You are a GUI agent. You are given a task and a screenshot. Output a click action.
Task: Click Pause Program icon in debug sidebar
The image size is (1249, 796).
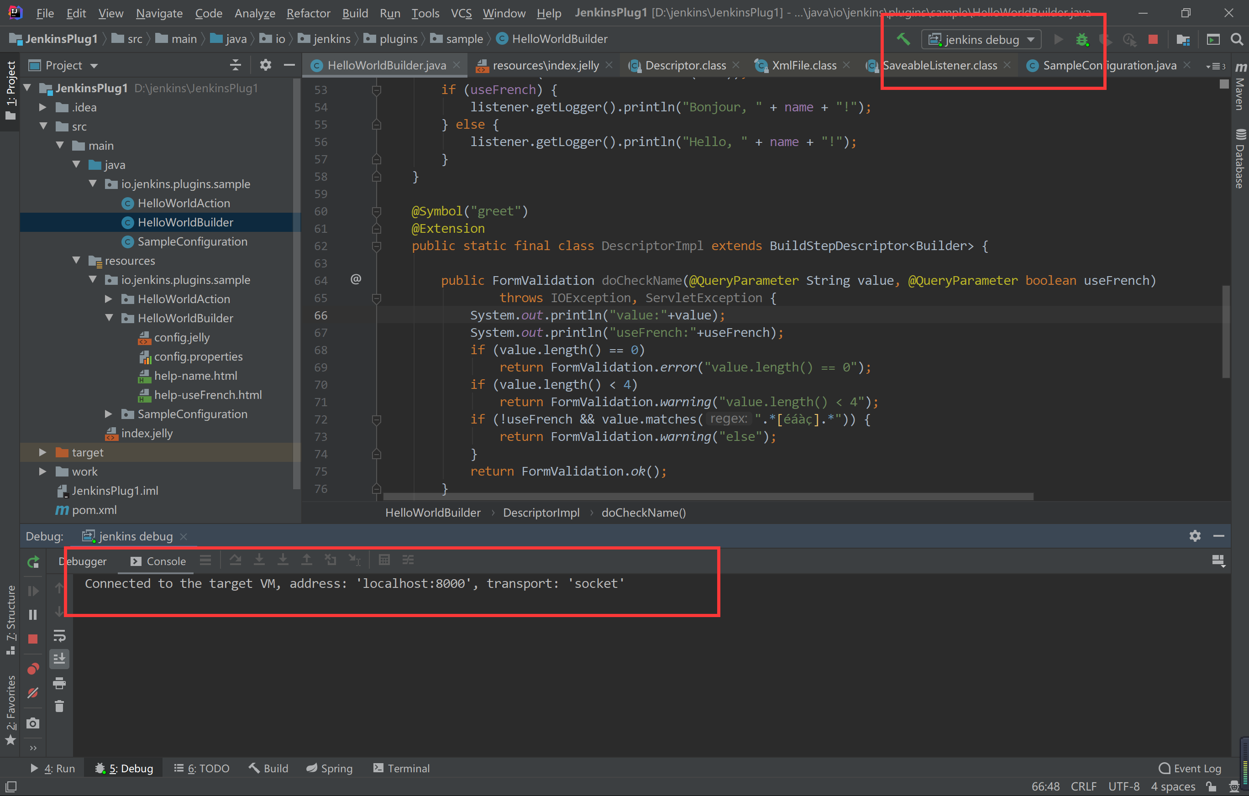pyautogui.click(x=33, y=615)
